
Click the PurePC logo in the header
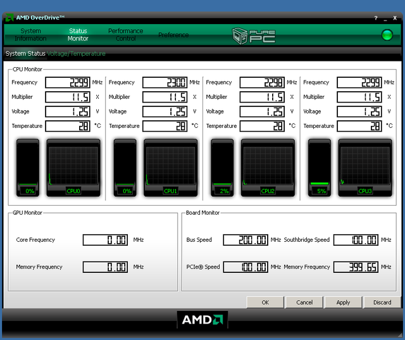click(254, 35)
